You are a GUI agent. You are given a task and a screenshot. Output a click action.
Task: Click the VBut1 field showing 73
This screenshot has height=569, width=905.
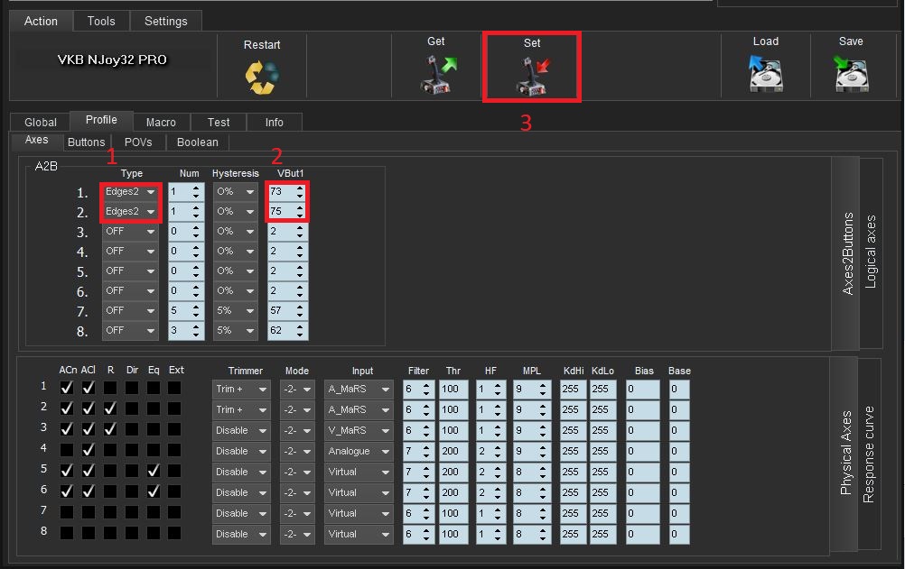coord(286,192)
